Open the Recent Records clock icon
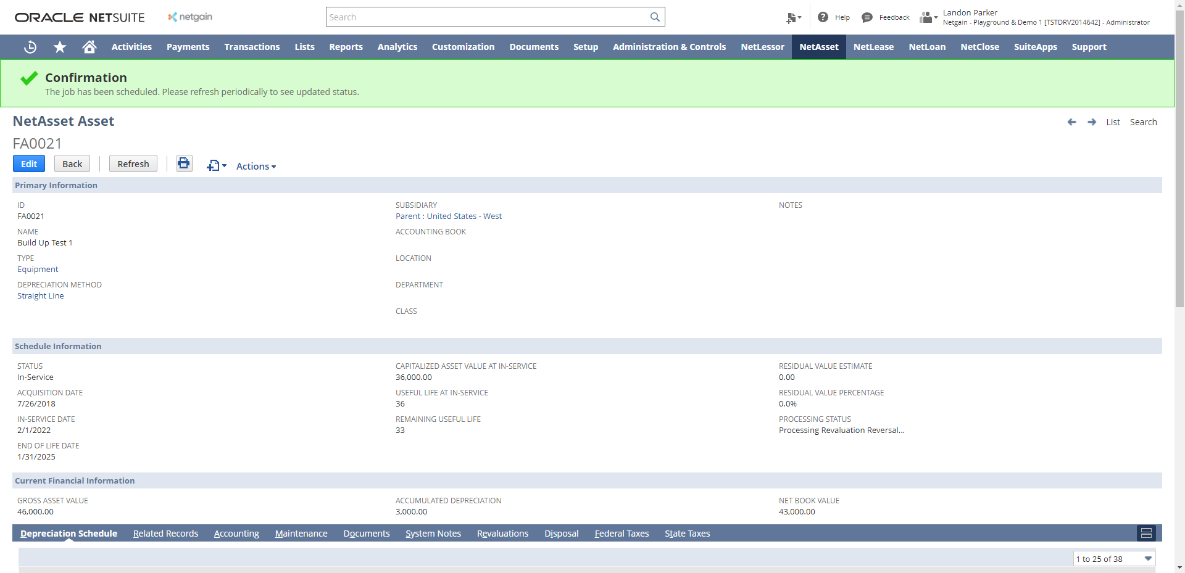This screenshot has width=1185, height=573. pos(30,47)
